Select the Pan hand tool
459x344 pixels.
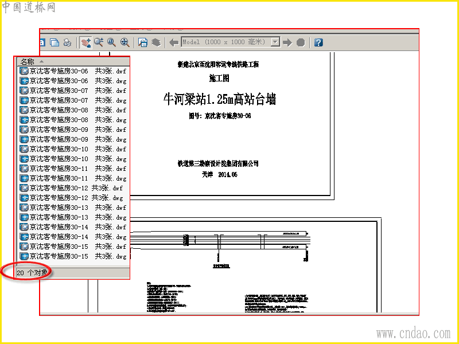(x=85, y=42)
